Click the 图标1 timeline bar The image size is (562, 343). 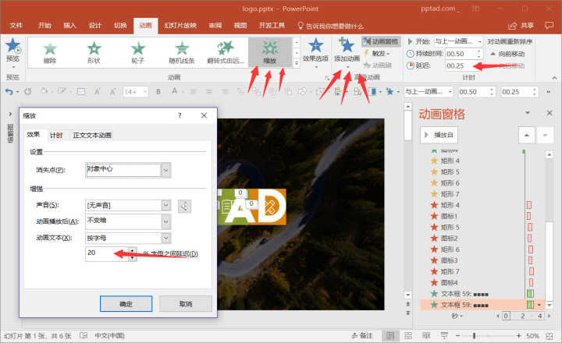[x=528, y=216]
